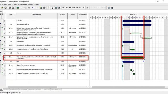Click the 'Маш' toolbar button

tap(64, 8)
